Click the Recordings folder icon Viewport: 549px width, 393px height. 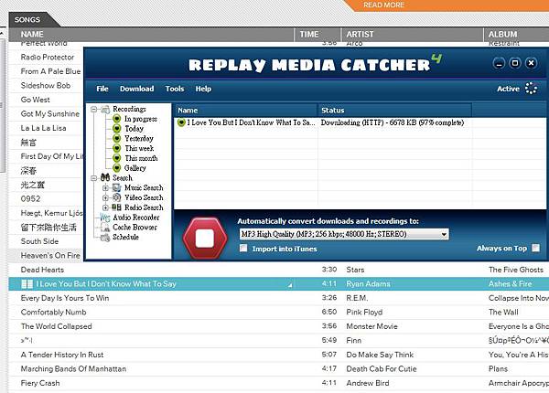[105, 110]
